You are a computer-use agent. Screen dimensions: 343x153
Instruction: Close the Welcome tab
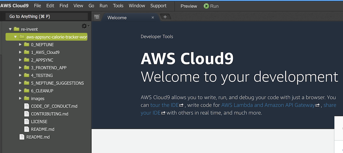(x=153, y=17)
